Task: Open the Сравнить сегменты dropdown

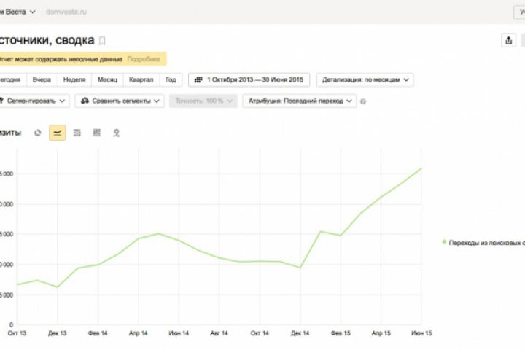Action: pos(120,101)
